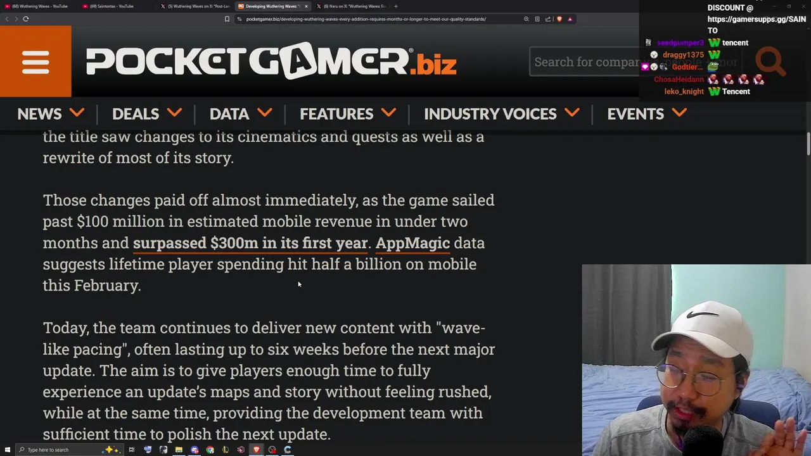Open File Explorer from the taskbar
Screen dimensions: 811x456
pyautogui.click(x=179, y=450)
